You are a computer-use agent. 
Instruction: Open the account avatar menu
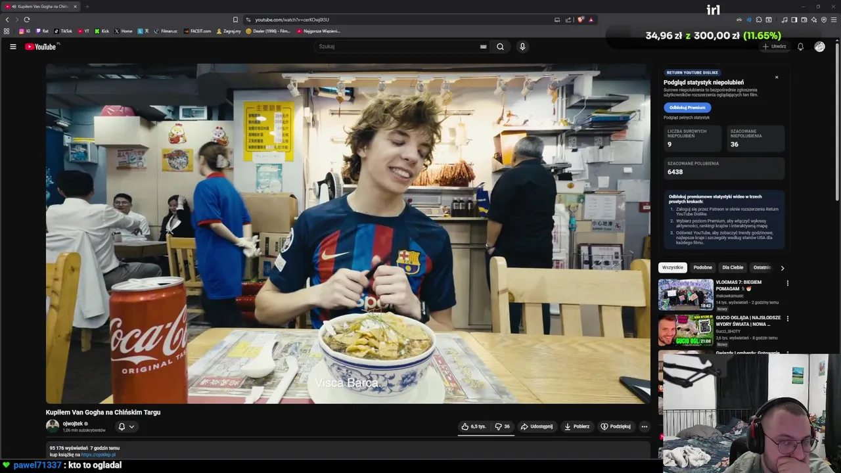819,47
